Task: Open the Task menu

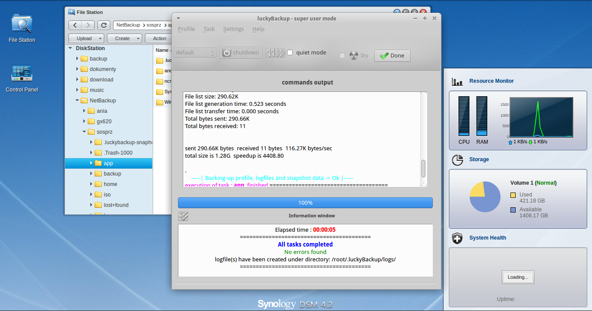Action: click(209, 29)
